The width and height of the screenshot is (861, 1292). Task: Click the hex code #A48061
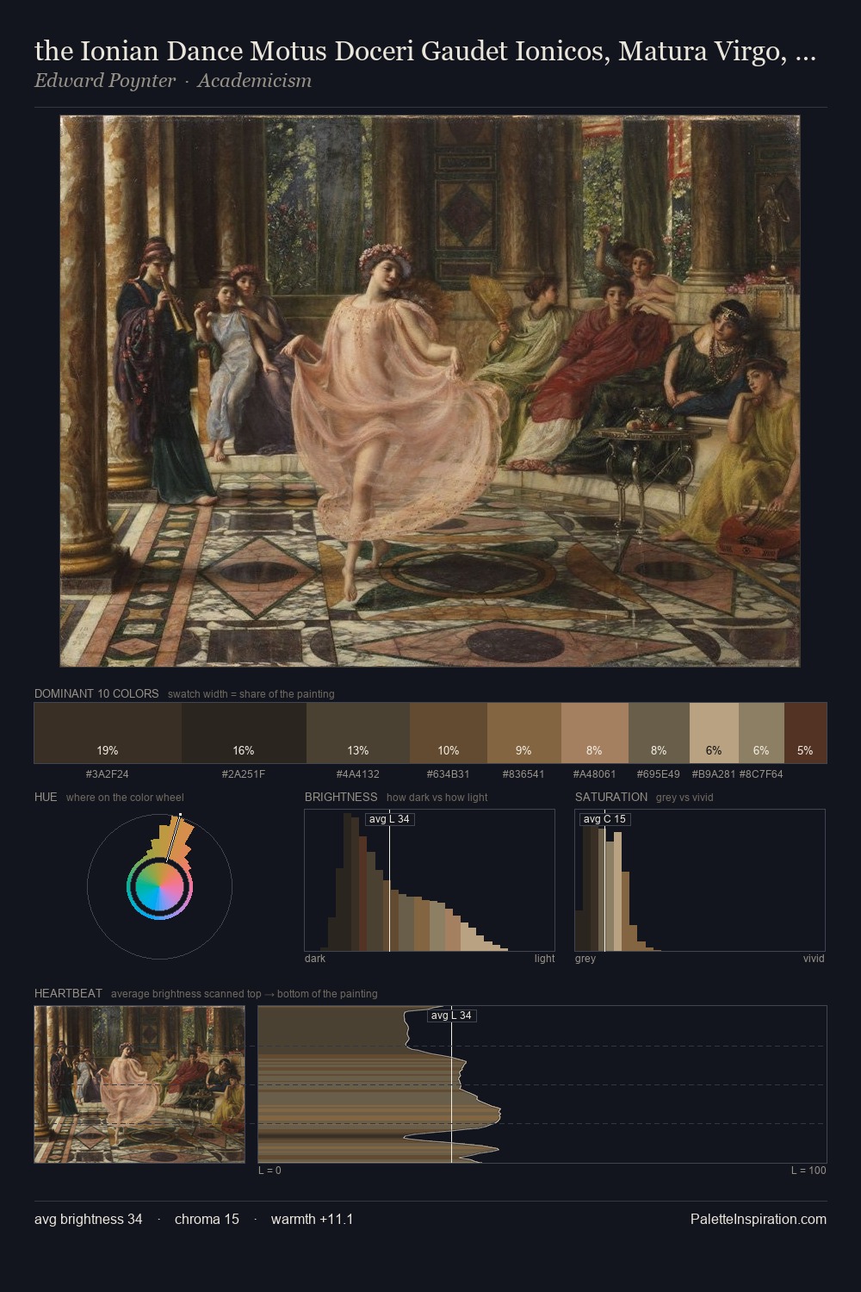pos(595,774)
